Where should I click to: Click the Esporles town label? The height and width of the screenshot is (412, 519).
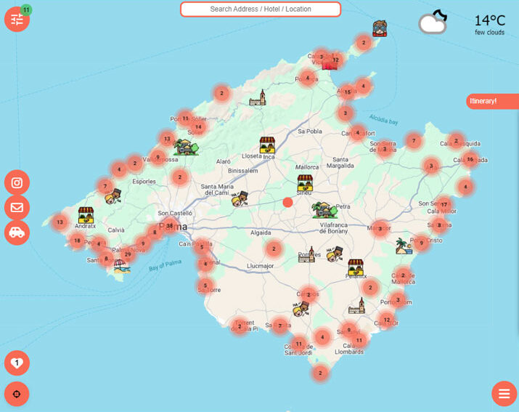click(144, 182)
